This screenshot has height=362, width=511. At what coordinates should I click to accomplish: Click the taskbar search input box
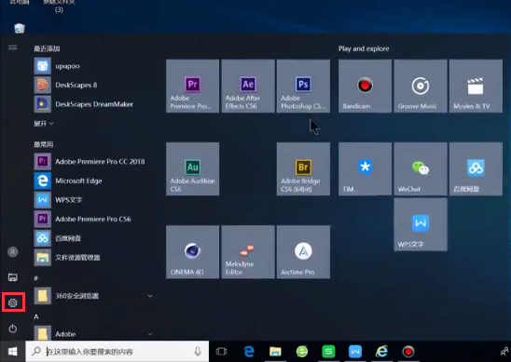(117, 351)
